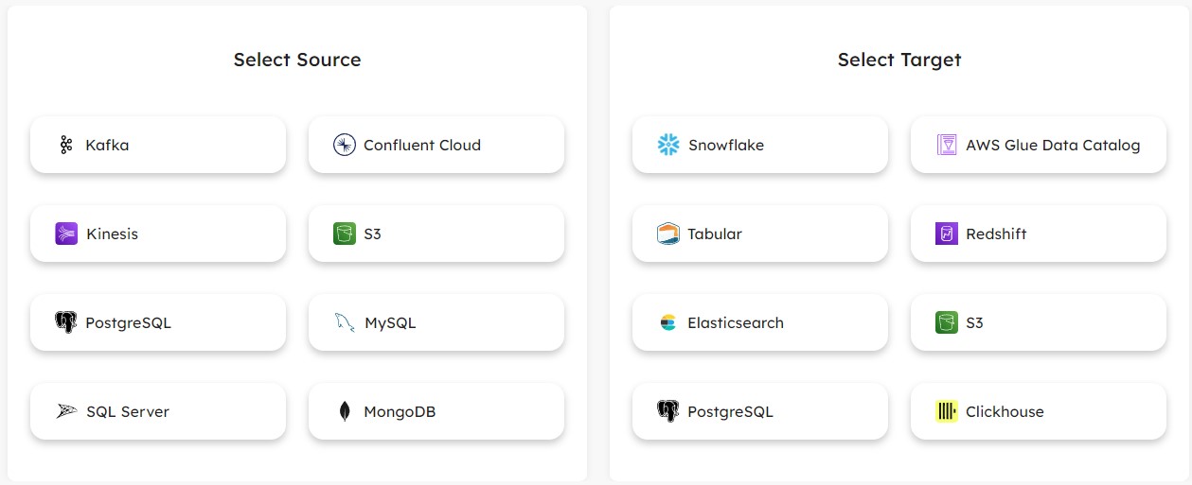Viewport: 1192px width, 485px height.
Task: Pick the Clickhouse target card
Action: click(1039, 412)
